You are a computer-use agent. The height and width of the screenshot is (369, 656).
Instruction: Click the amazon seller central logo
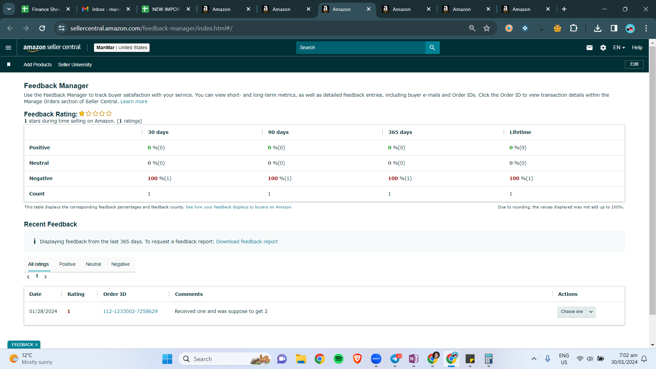click(52, 47)
